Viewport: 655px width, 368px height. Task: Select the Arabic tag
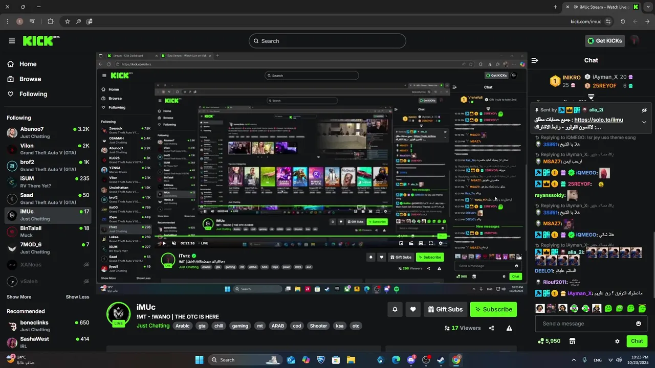182,326
